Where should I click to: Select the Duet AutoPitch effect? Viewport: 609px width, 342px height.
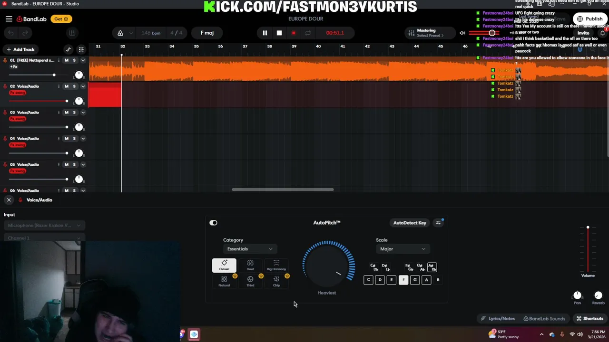click(x=250, y=266)
